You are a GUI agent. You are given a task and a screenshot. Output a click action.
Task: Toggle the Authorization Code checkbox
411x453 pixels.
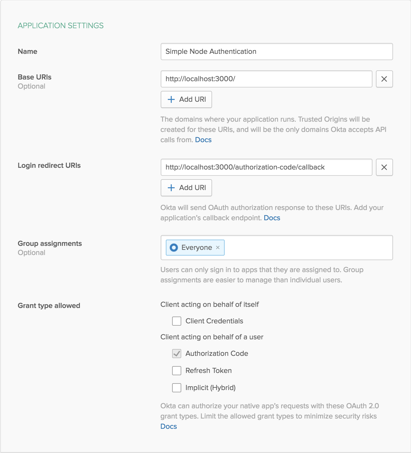[x=177, y=354]
